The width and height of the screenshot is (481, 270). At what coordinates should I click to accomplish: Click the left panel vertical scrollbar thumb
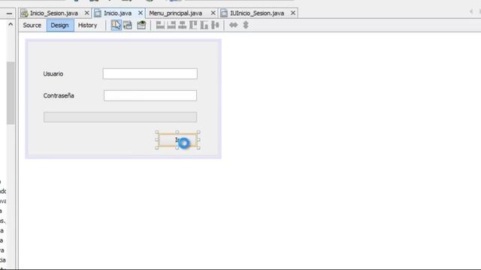pos(11,93)
